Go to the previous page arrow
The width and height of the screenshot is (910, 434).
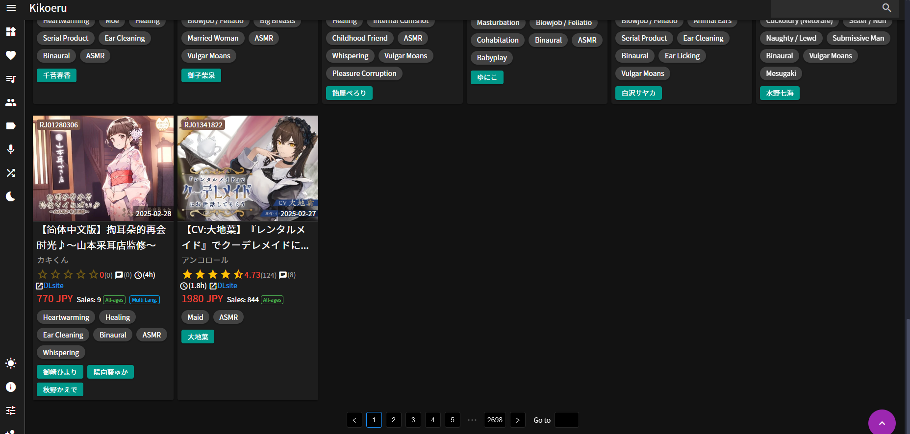pos(354,420)
